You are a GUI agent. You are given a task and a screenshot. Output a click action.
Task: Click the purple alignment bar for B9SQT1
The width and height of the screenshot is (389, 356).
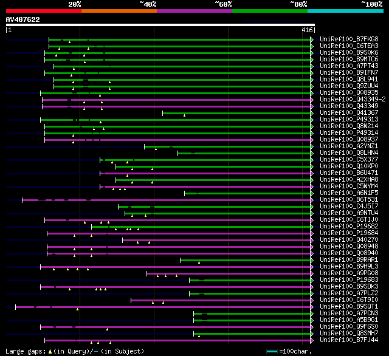pyautogui.click(x=163, y=307)
